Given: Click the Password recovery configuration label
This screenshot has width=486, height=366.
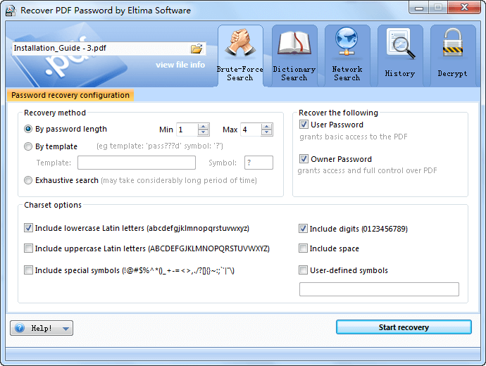Looking at the screenshot, I should click(70, 95).
